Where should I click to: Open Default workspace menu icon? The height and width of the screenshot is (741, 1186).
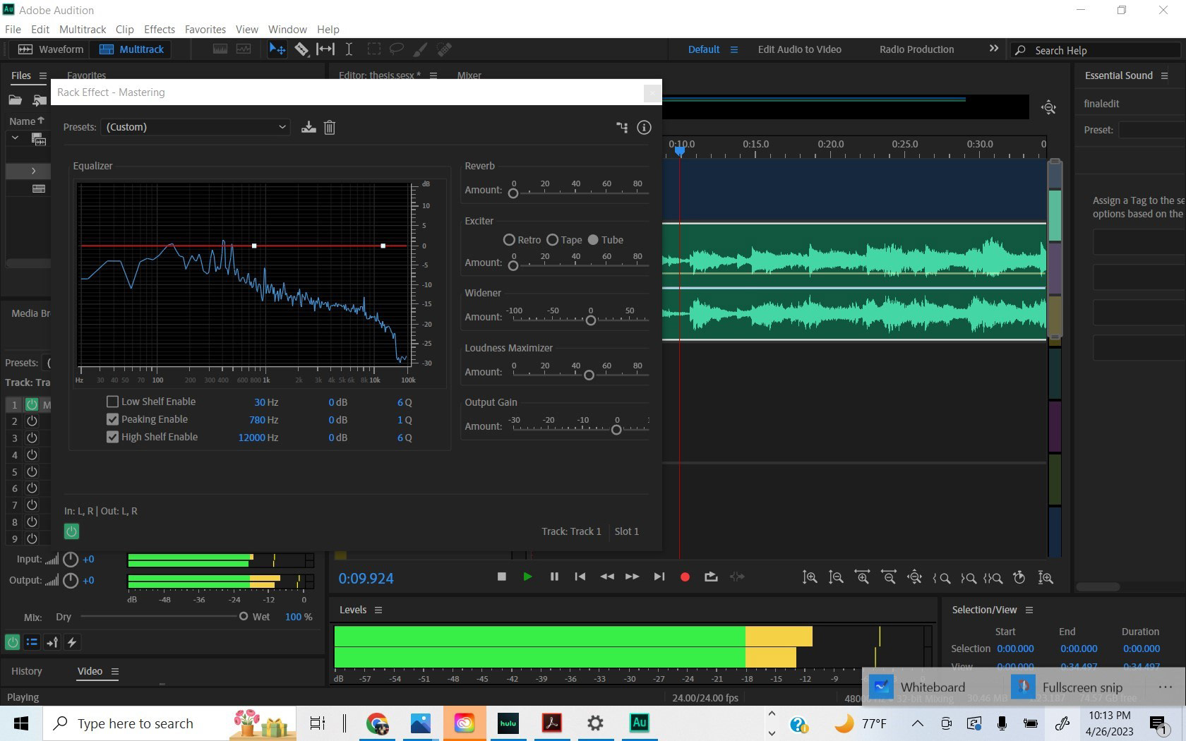tap(734, 49)
